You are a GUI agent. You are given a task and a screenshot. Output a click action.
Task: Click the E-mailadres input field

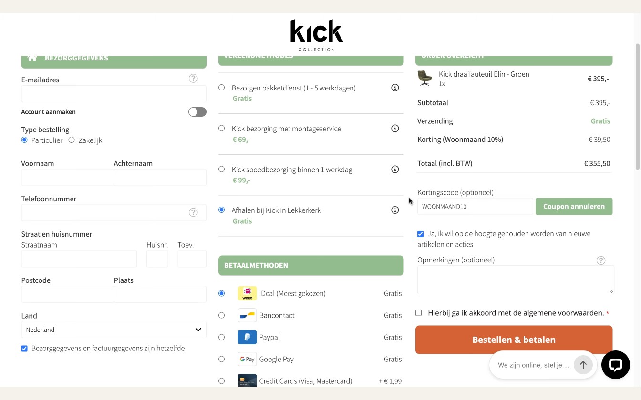tap(114, 94)
